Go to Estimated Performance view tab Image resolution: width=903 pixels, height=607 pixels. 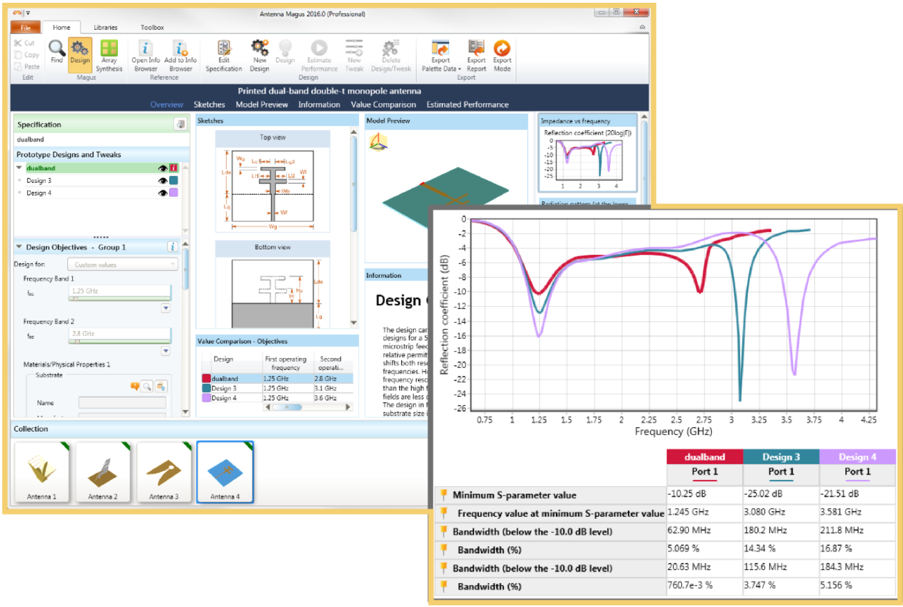[x=467, y=104]
